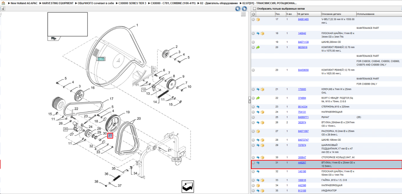
Task: Click callout number 19 in diagram
Action: tap(128, 112)
